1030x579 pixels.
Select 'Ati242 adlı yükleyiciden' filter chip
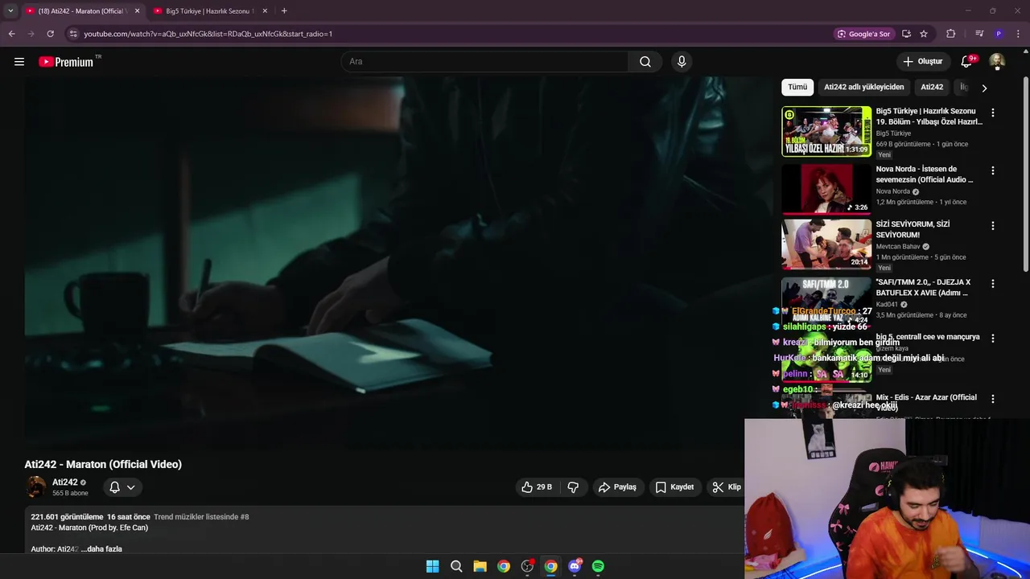tap(864, 87)
